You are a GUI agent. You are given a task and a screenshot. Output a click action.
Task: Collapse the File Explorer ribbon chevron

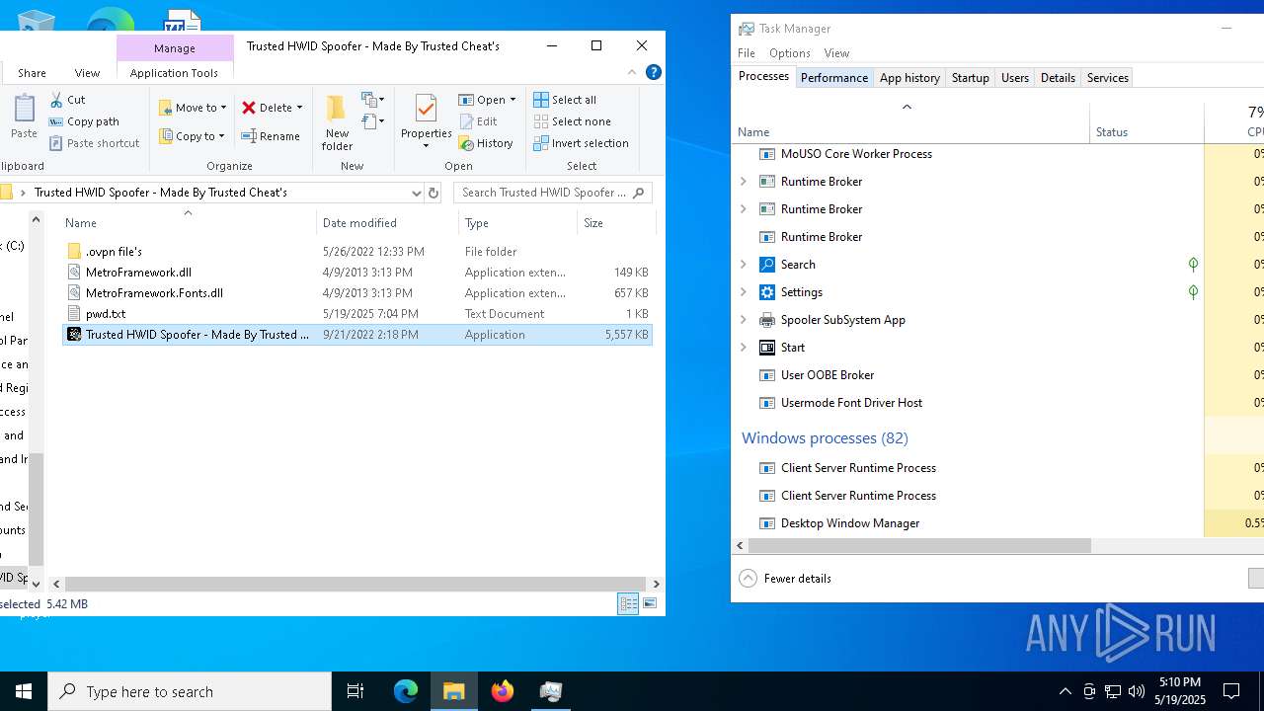632,72
